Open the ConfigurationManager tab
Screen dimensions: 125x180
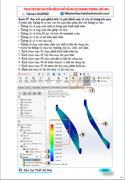(x=30, y=93)
